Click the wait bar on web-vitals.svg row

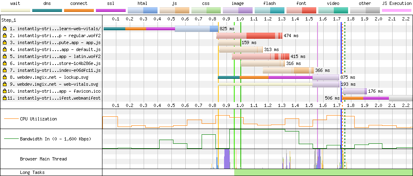[265, 84]
